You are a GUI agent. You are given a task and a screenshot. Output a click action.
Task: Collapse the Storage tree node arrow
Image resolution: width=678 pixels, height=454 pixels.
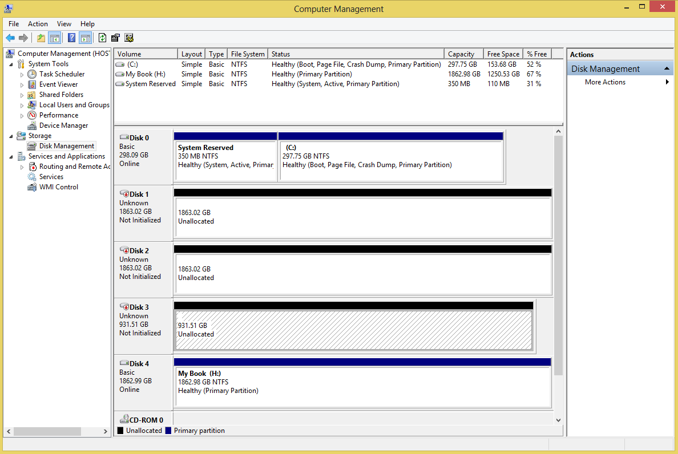[x=11, y=136]
